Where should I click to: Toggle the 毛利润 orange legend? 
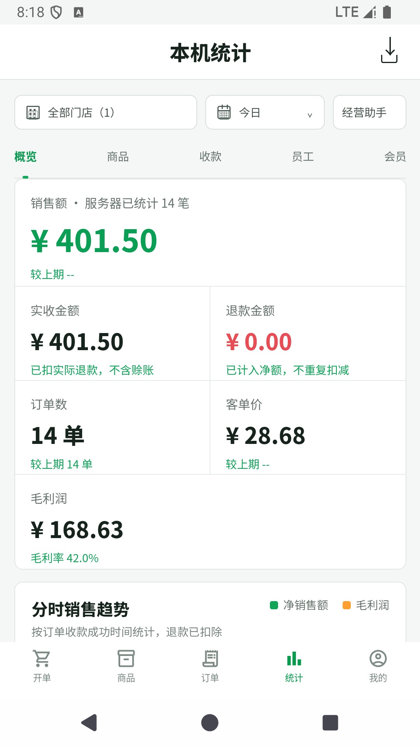coord(366,605)
